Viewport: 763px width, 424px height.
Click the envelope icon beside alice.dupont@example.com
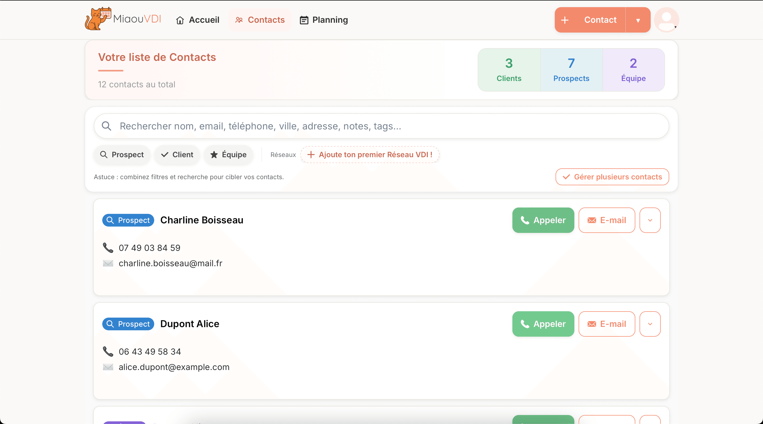pyautogui.click(x=108, y=367)
